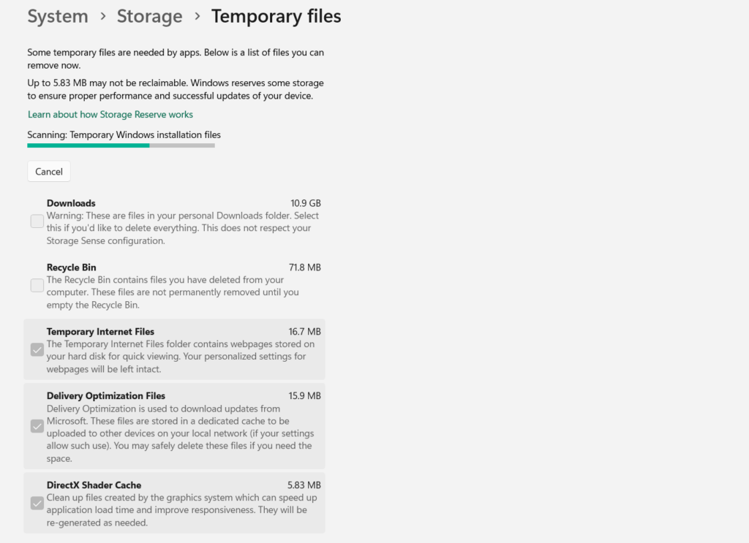Navigate to the Storage breadcrumb
Viewport: 749px width, 543px height.
[x=149, y=16]
